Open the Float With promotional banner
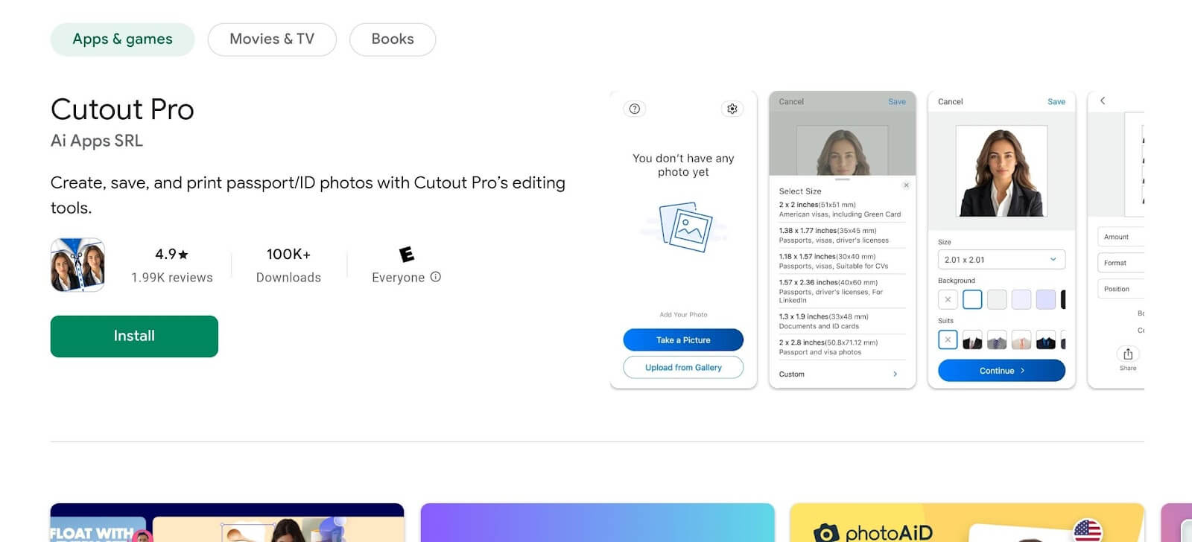Image resolution: width=1192 pixels, height=542 pixels. 227,523
